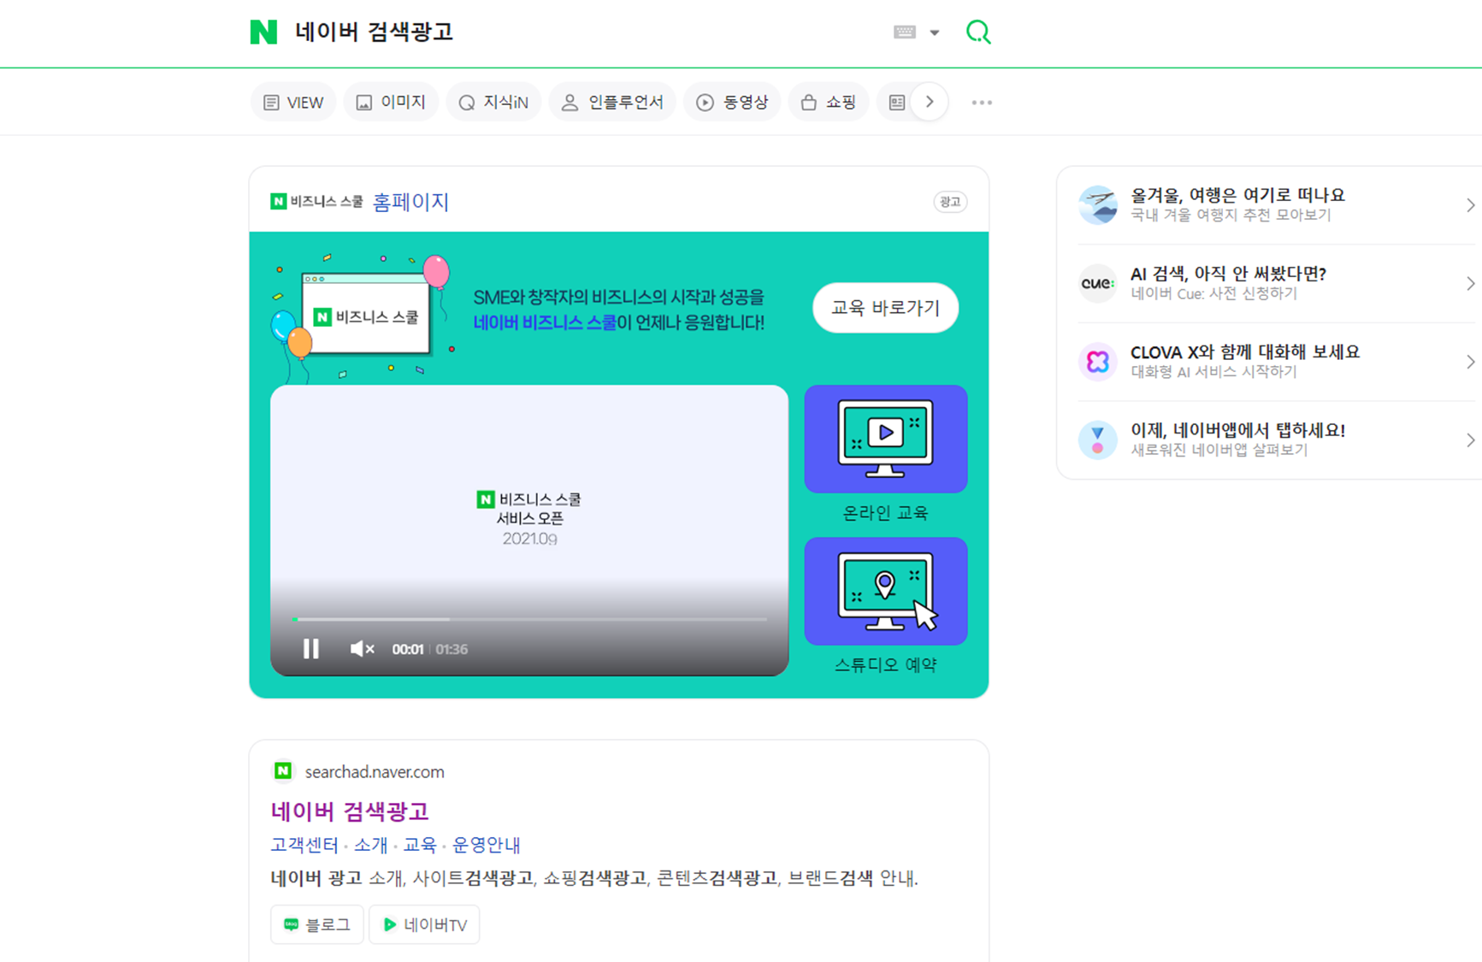Open the 홈페이지 link of 비즈니스 스쿨
This screenshot has width=1482, height=962.
tap(410, 202)
